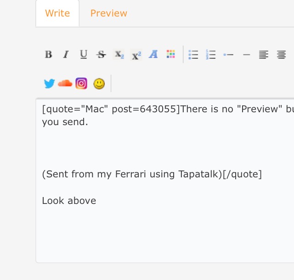Screen dimensions: 294x280
Task: Insert a horizontal line
Action: tap(246, 55)
